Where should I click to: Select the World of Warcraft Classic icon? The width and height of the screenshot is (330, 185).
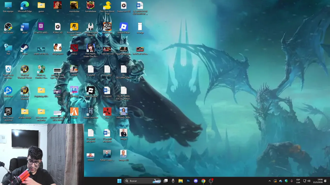point(25,72)
